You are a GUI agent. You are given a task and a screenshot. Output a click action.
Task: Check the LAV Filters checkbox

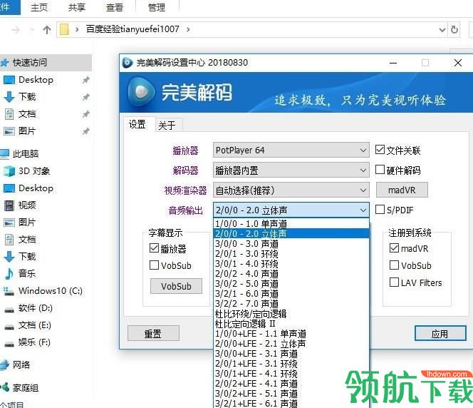click(394, 282)
